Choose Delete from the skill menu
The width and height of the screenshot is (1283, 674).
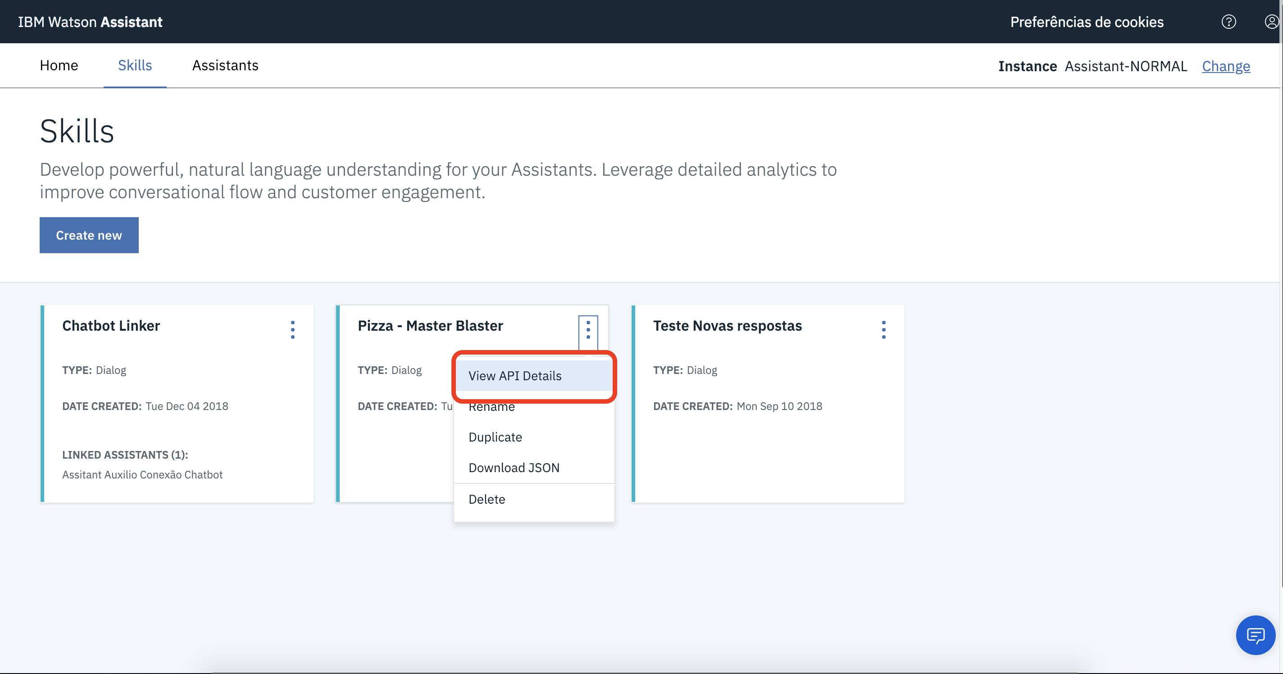click(x=487, y=499)
